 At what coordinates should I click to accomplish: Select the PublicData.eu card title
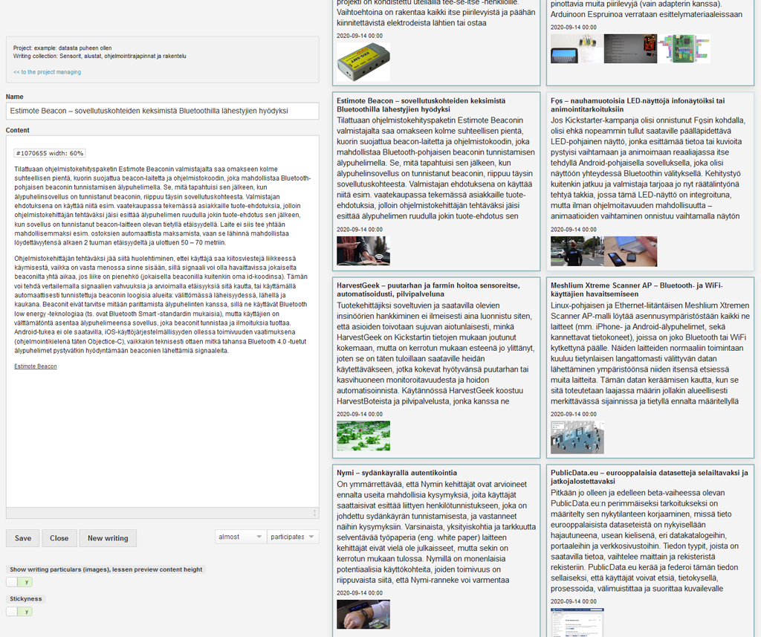tap(650, 476)
